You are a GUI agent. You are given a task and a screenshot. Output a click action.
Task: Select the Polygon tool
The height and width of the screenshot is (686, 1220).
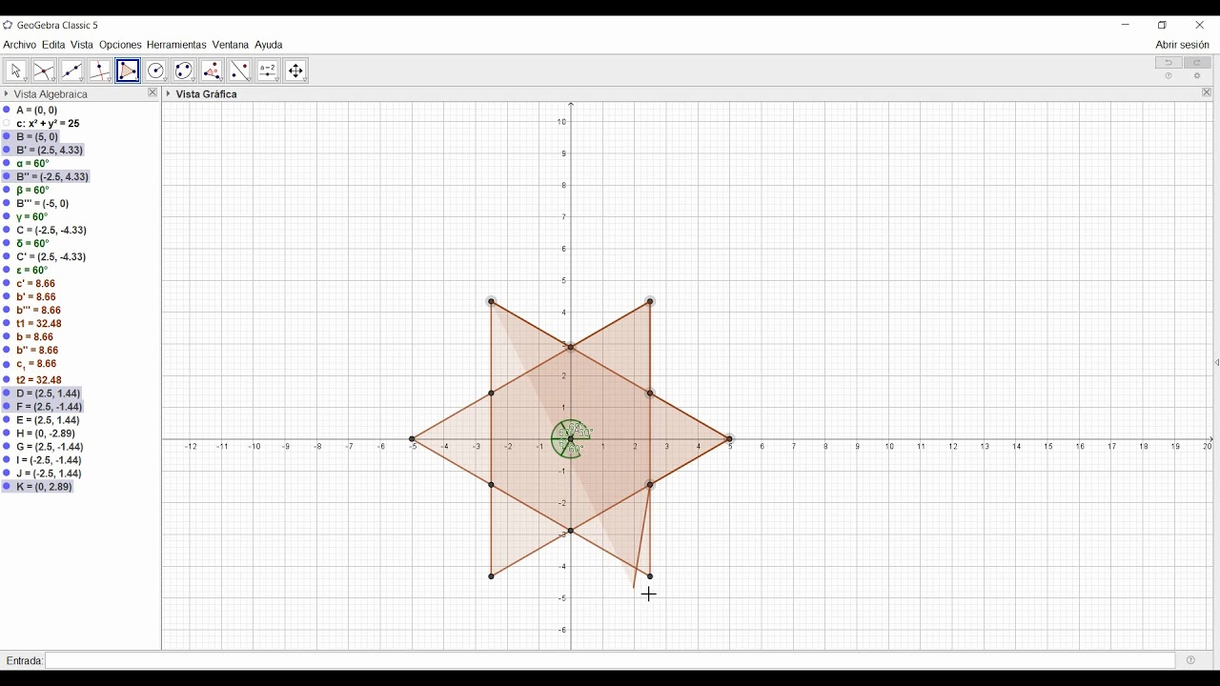pos(128,71)
